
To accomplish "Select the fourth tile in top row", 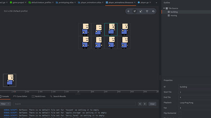I will click(124, 29).
